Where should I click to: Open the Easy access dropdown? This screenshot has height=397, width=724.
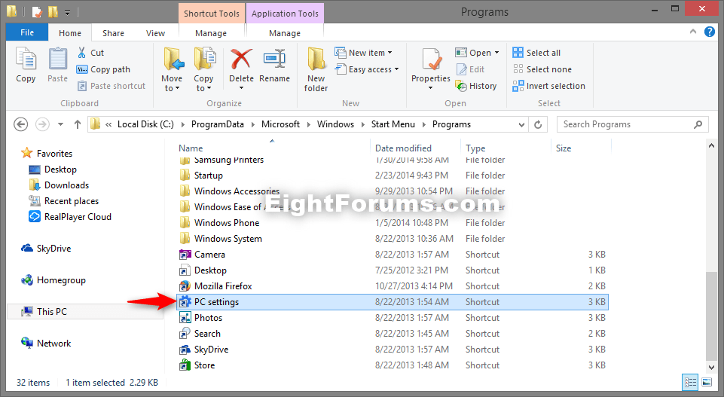(396, 69)
